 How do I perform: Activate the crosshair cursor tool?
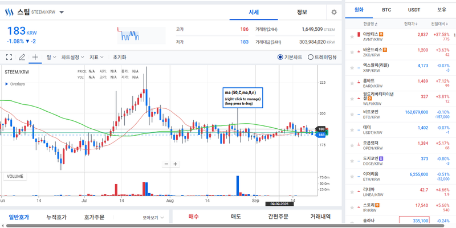35,57
